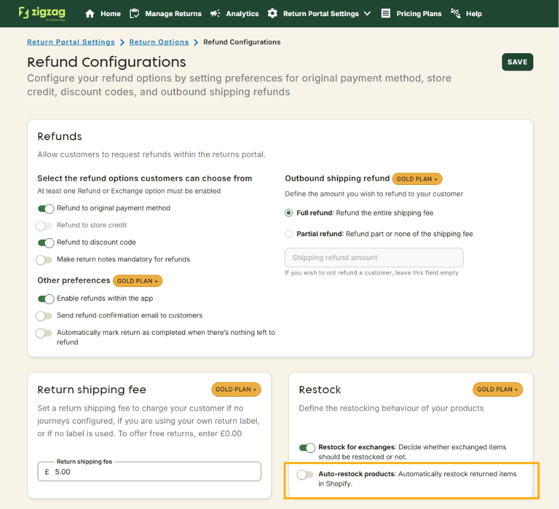Open the Return Options breadcrumb link

(x=159, y=42)
